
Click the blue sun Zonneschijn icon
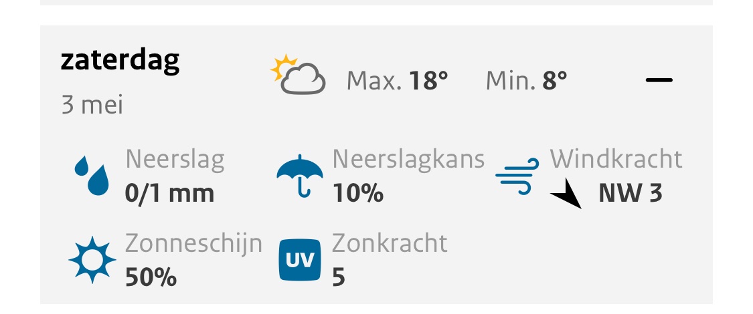pyautogui.click(x=92, y=259)
